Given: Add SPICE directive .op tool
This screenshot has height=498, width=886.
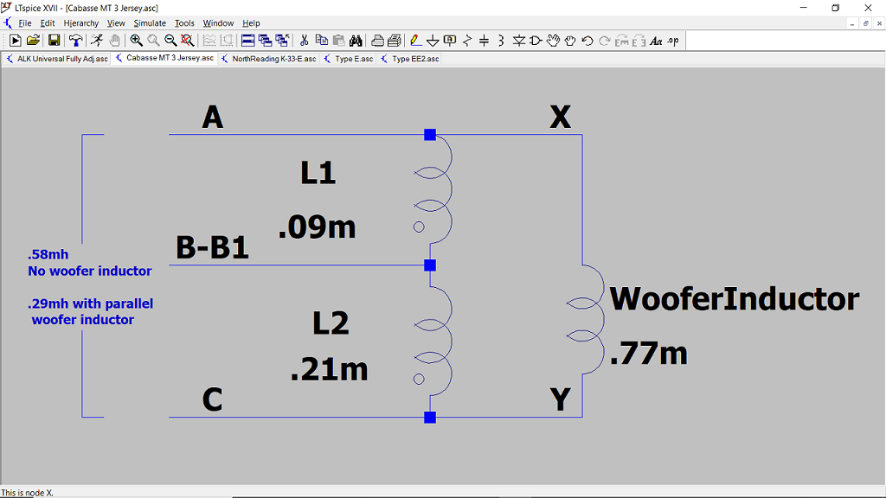Looking at the screenshot, I should coord(673,40).
